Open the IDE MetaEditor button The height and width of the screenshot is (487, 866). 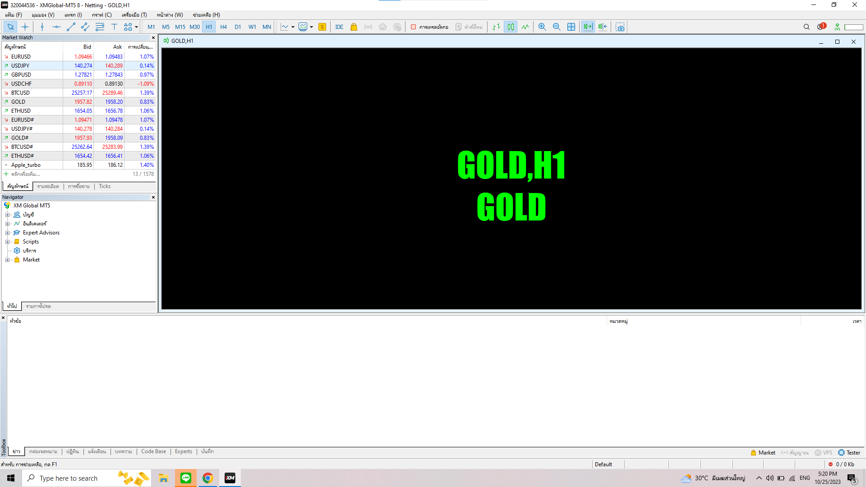[339, 27]
